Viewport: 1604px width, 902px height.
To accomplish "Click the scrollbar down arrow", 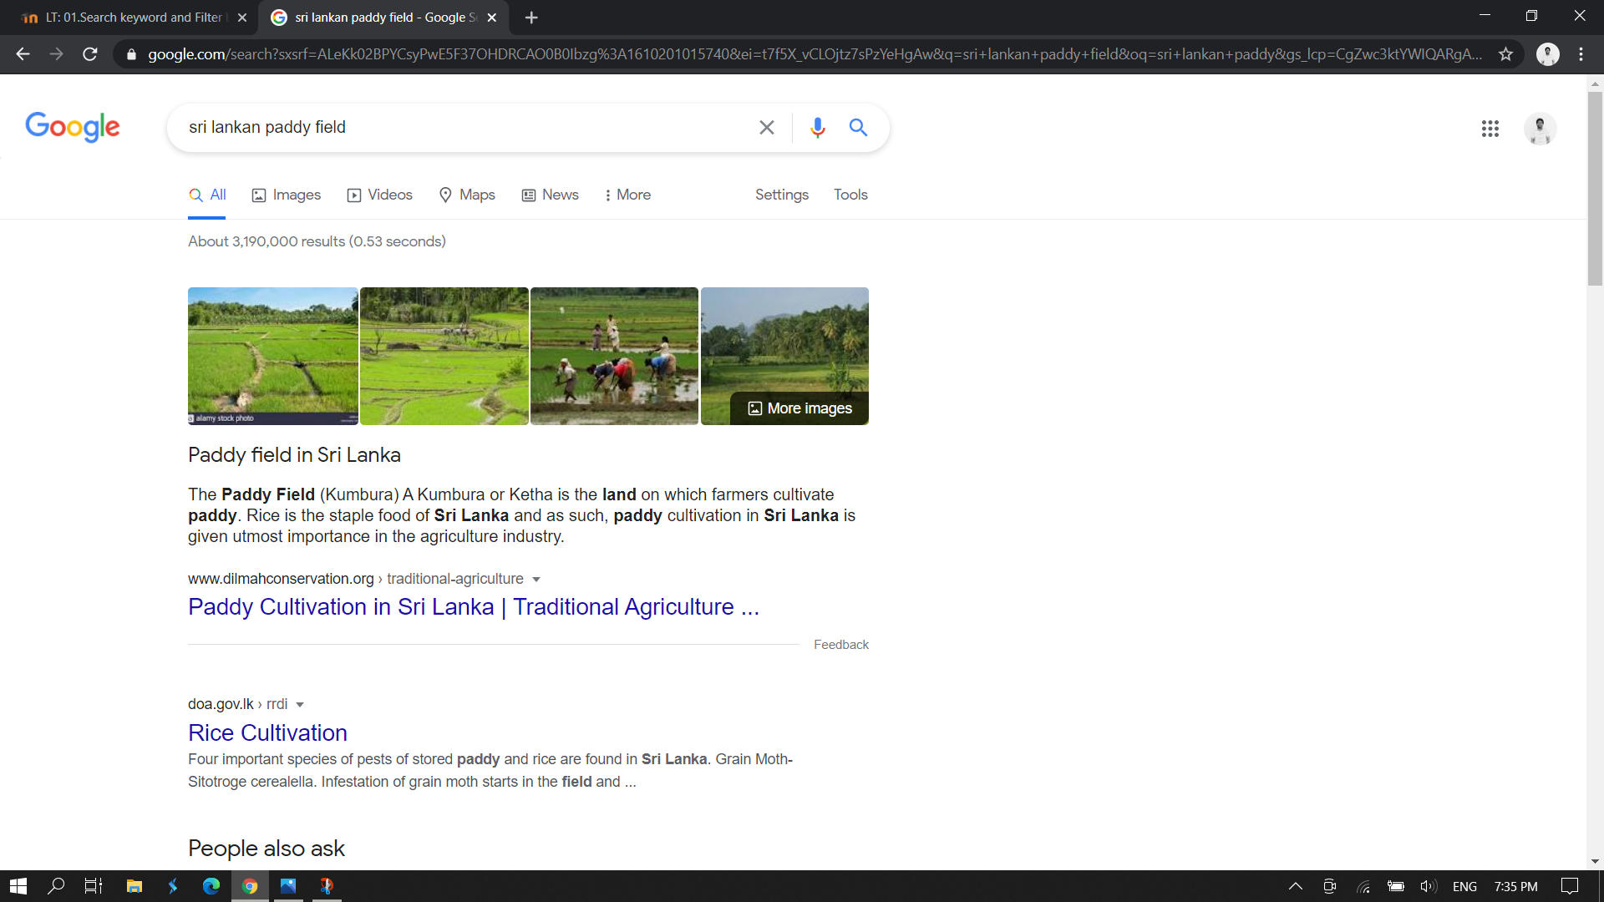I will (x=1595, y=861).
